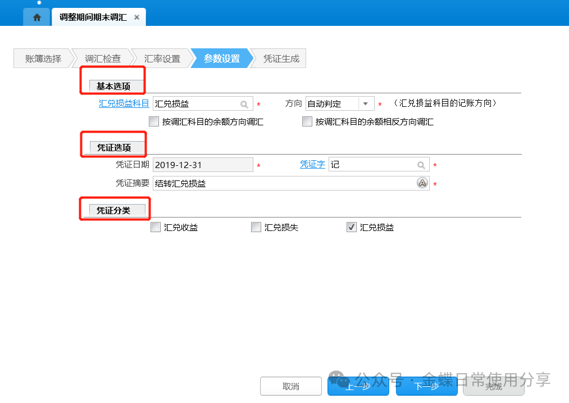Uncheck the 汇兑损益 checkbox
This screenshot has width=569, height=403.
352,228
